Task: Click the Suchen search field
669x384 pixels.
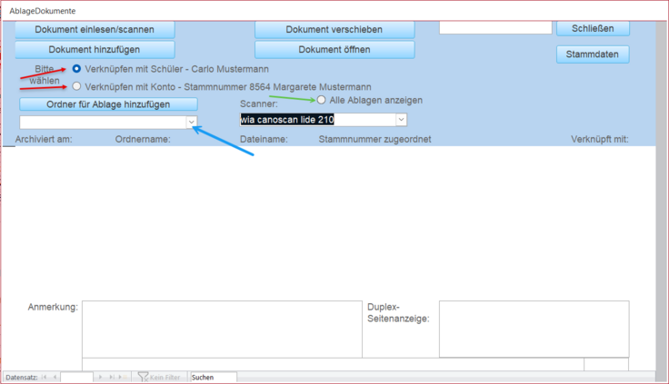Action: 213,377
